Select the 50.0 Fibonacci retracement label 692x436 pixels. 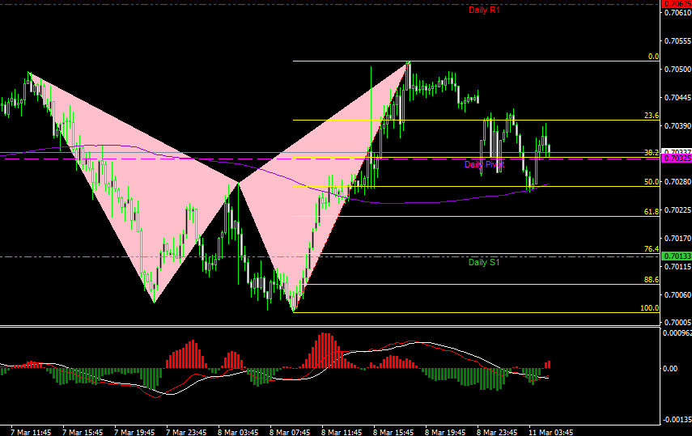click(x=651, y=182)
